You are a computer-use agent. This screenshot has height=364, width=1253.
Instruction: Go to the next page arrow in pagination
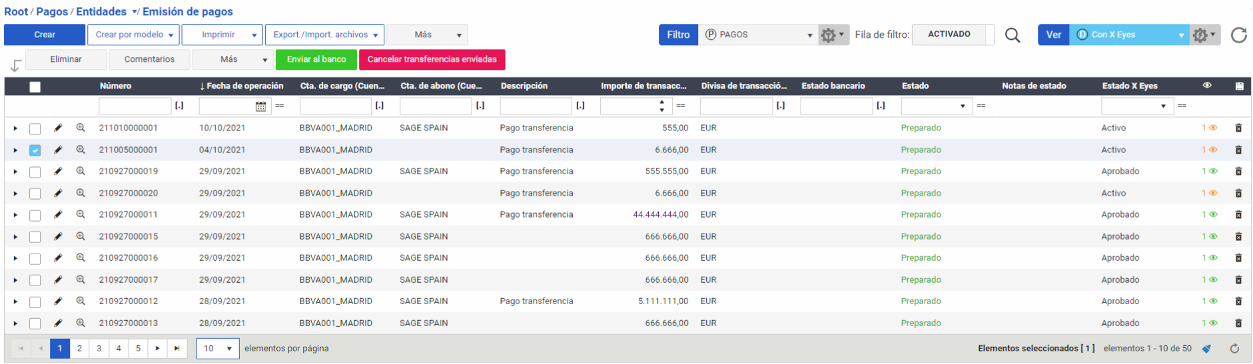point(157,348)
